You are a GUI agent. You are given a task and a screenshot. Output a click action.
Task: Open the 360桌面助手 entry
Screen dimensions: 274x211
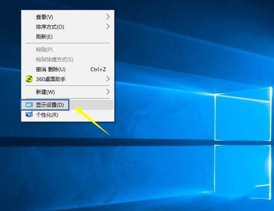coord(68,79)
